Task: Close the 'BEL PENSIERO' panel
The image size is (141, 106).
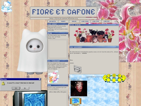Action: click(x=67, y=61)
